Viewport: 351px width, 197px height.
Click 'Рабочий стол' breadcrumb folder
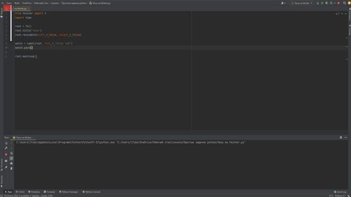41,3
